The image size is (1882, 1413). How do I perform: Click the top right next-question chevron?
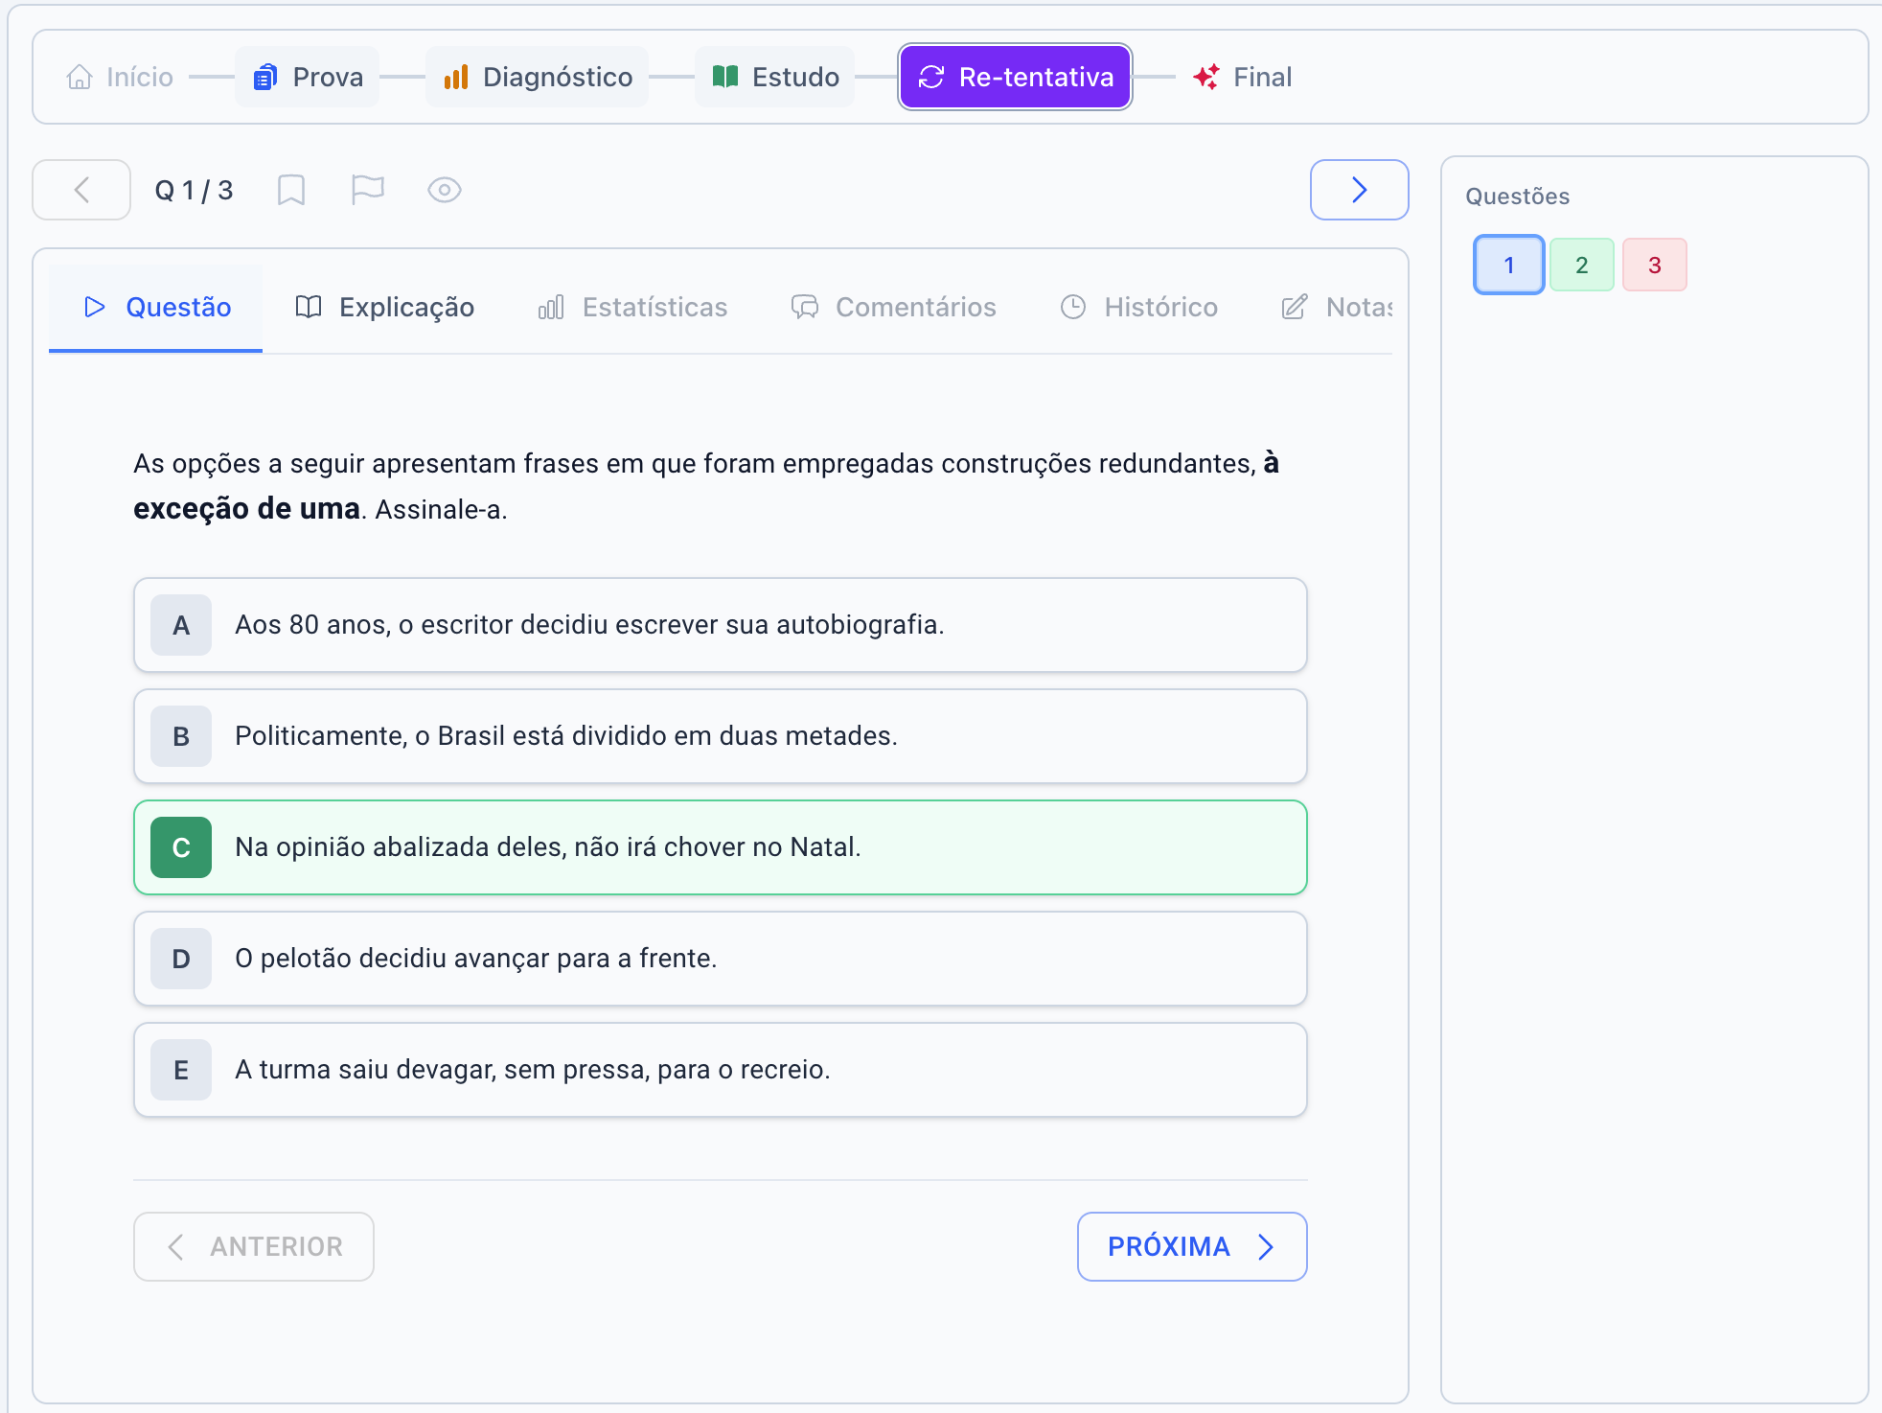(1359, 190)
